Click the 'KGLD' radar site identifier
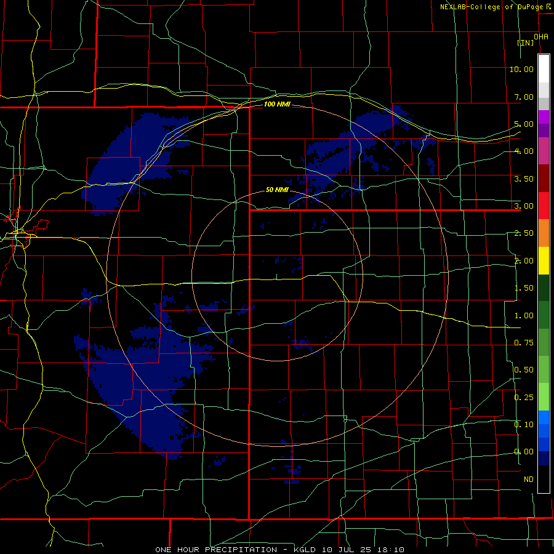 (305, 550)
